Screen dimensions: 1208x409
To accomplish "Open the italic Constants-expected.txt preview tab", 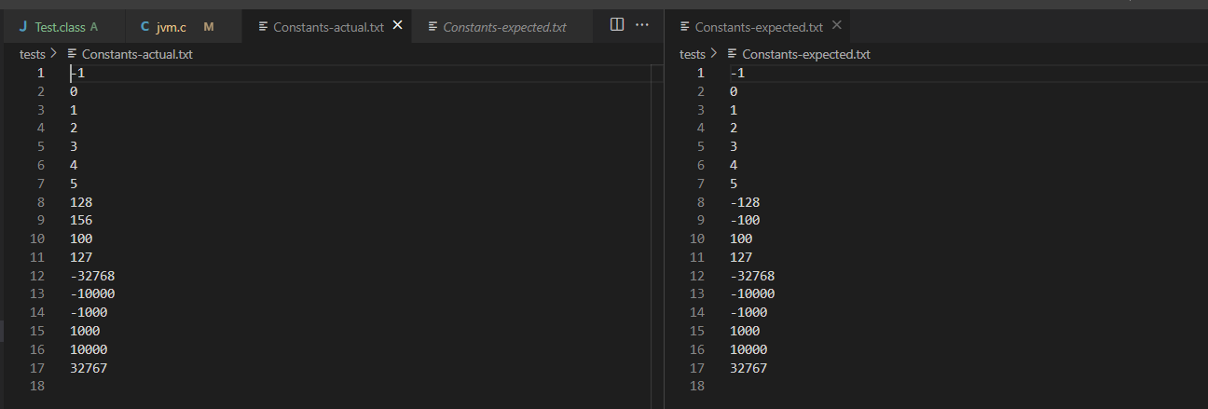I will pyautogui.click(x=504, y=27).
